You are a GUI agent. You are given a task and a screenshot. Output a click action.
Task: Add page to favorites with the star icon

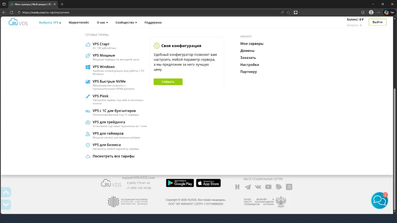click(288, 12)
